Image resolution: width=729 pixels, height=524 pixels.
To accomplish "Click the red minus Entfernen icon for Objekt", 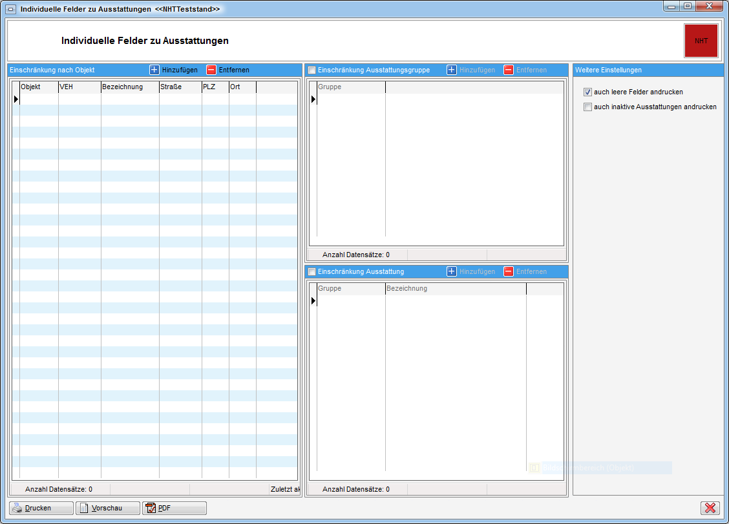I will [x=211, y=70].
